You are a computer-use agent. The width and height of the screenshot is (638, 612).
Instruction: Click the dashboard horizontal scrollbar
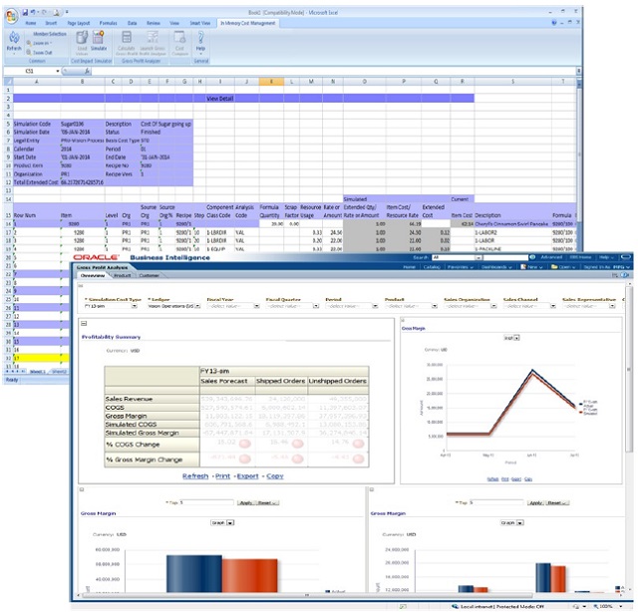pos(307,596)
